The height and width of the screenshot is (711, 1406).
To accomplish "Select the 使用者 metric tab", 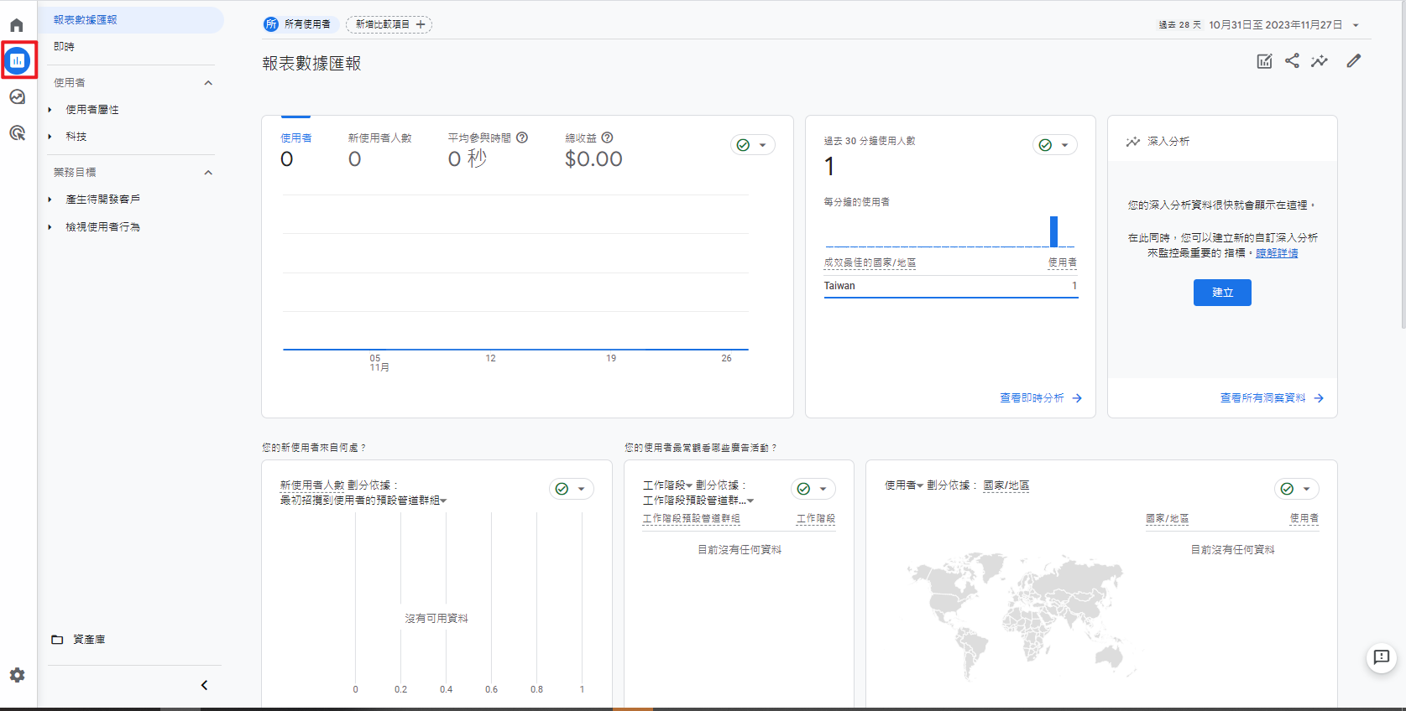I will click(x=295, y=148).
